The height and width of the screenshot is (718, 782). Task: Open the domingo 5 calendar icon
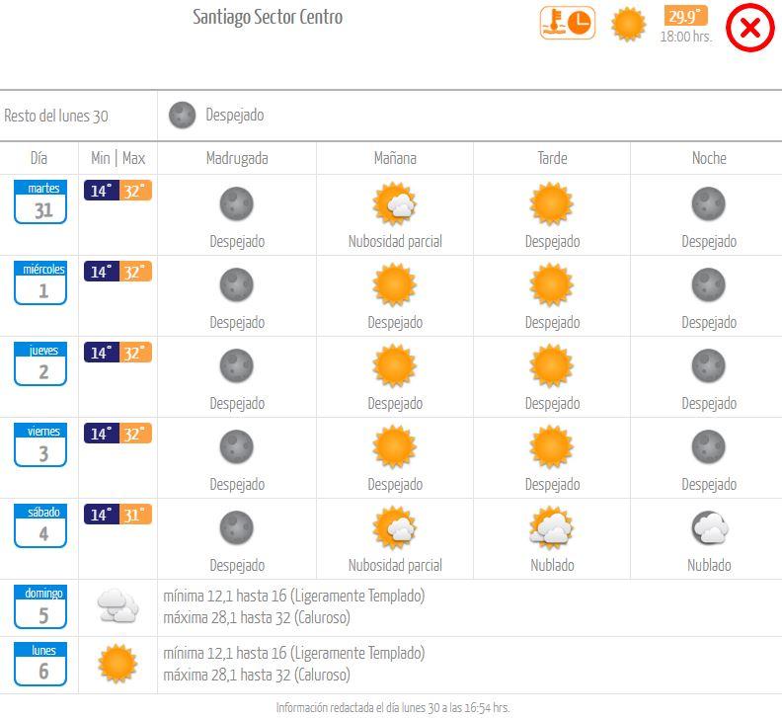[x=40, y=606]
